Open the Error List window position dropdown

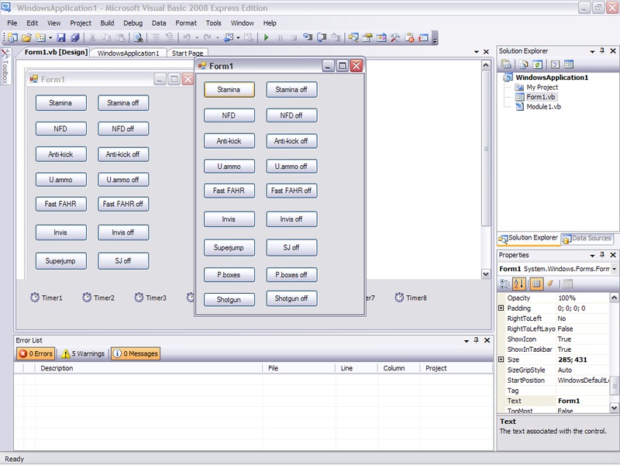pos(467,340)
